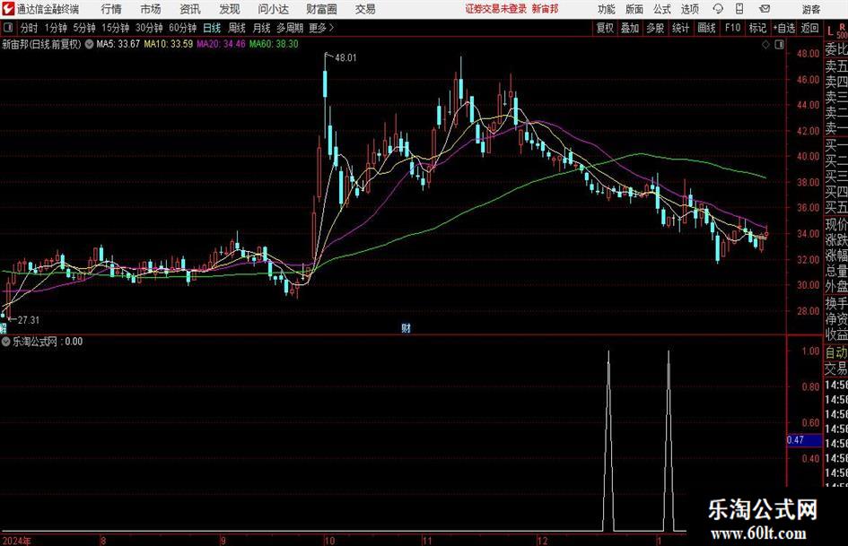This screenshot has width=848, height=546.
Task: Switch to 1分钟 period
Action: point(55,28)
